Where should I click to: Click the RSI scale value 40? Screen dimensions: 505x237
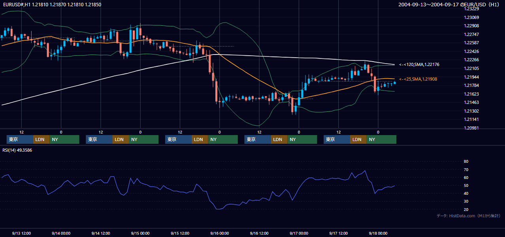(466, 193)
